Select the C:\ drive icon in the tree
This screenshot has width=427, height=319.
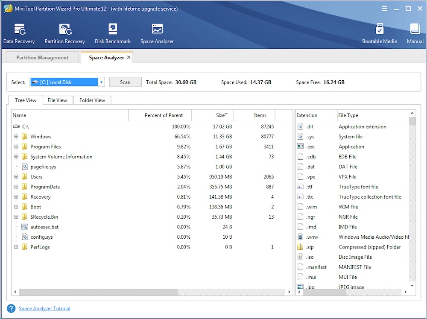click(16, 126)
